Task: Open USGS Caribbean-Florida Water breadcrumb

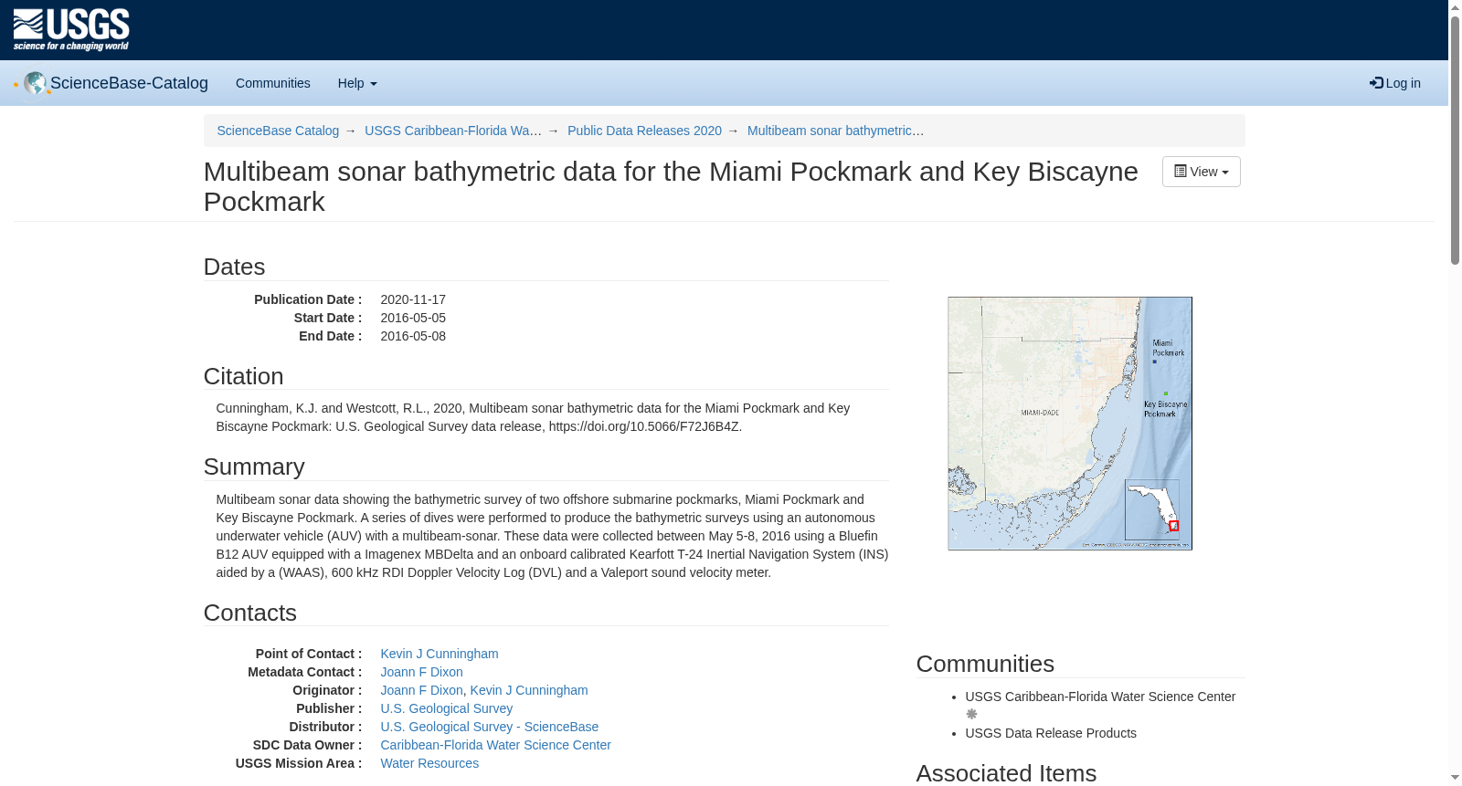Action: pos(453,131)
